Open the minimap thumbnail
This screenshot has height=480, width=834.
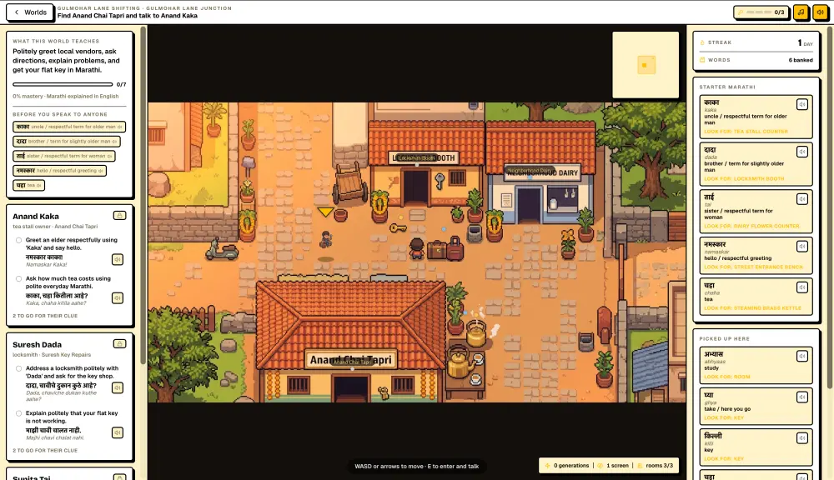pos(646,65)
